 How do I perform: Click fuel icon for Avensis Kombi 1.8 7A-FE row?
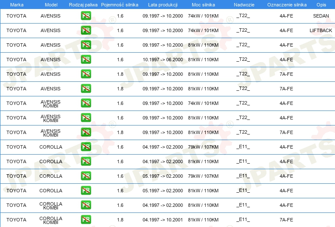(86, 132)
